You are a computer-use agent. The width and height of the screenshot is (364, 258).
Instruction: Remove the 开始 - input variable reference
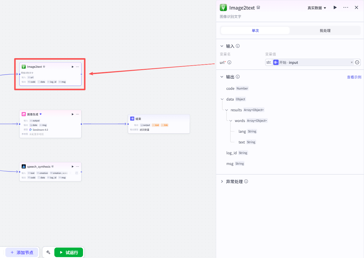click(x=351, y=63)
